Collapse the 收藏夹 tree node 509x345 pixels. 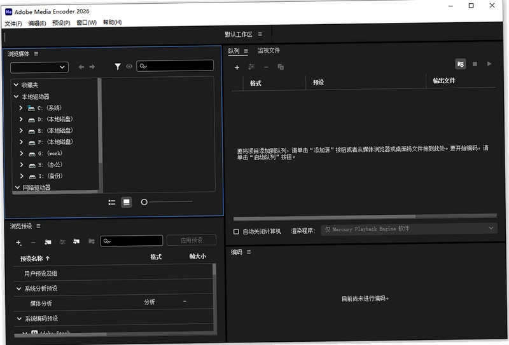click(x=16, y=85)
